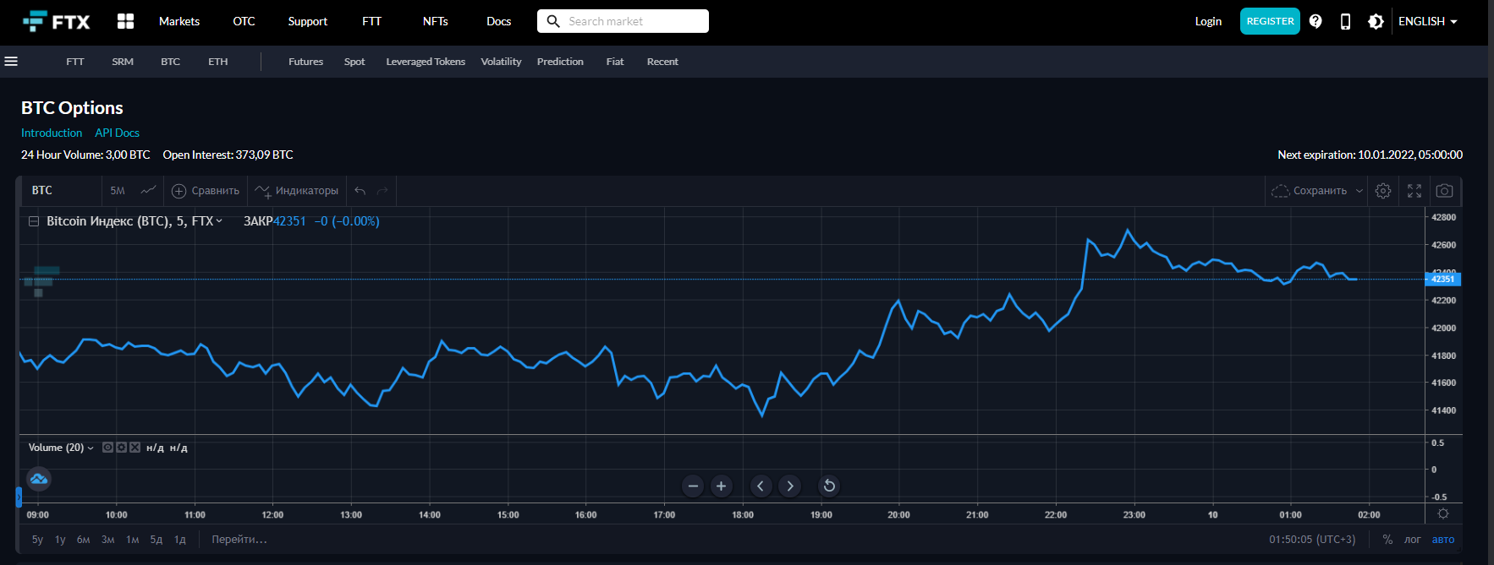Zoom out the chart with minus button

[x=693, y=486]
